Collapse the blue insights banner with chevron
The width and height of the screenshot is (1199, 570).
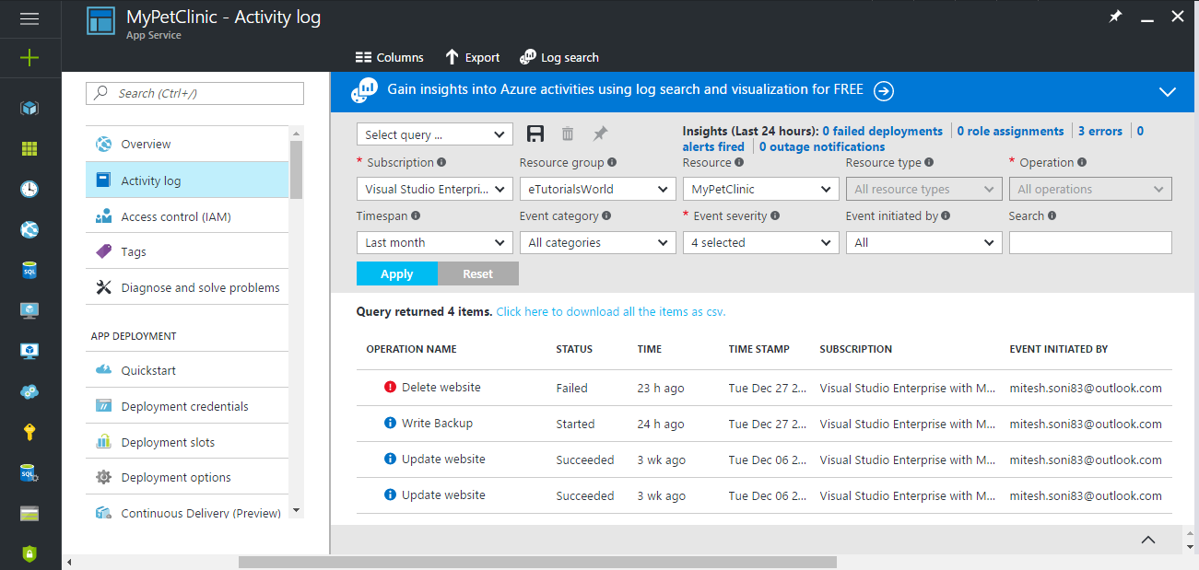[1168, 92]
